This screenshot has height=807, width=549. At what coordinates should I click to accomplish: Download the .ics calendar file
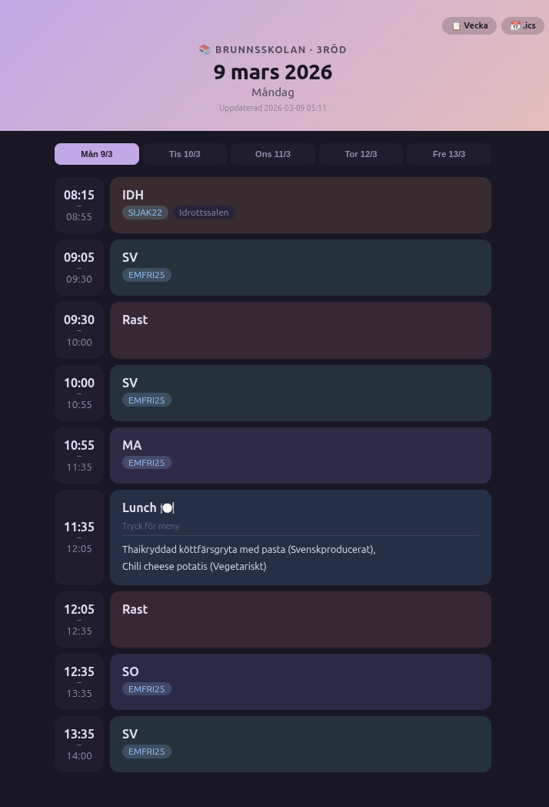[523, 25]
